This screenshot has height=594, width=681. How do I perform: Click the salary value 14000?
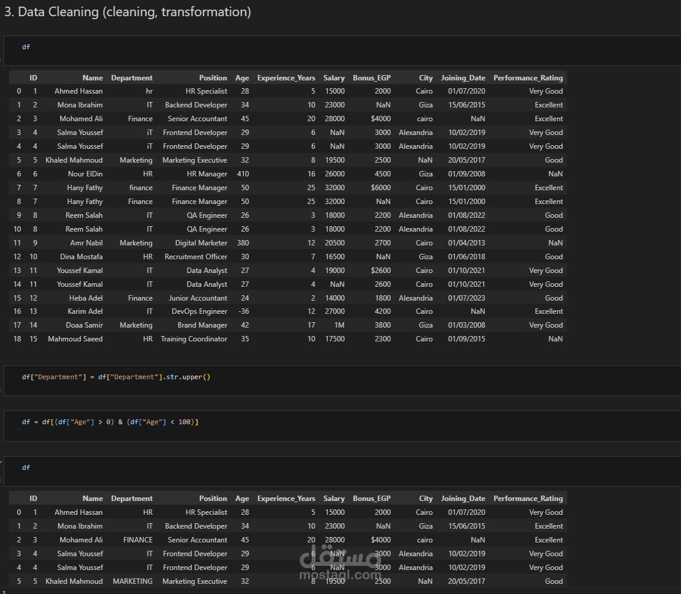[x=335, y=298]
